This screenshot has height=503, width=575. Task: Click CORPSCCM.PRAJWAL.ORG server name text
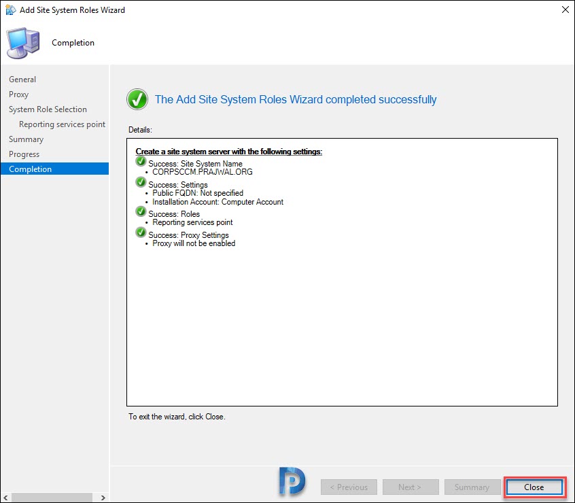pyautogui.click(x=203, y=172)
